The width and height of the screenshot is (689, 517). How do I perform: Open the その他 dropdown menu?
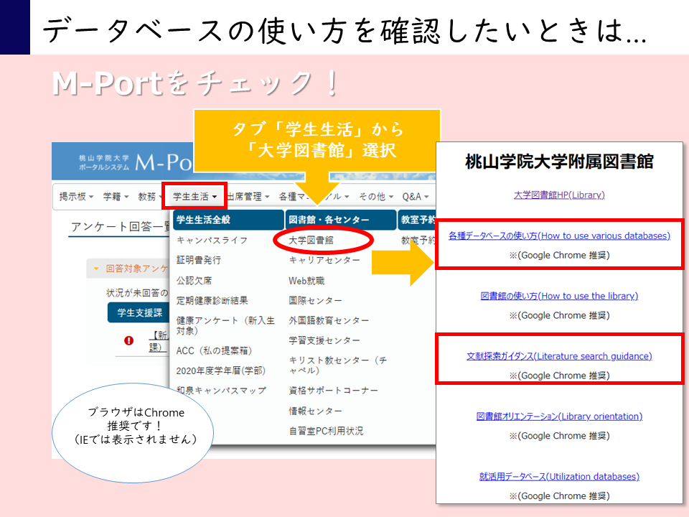coord(375,197)
